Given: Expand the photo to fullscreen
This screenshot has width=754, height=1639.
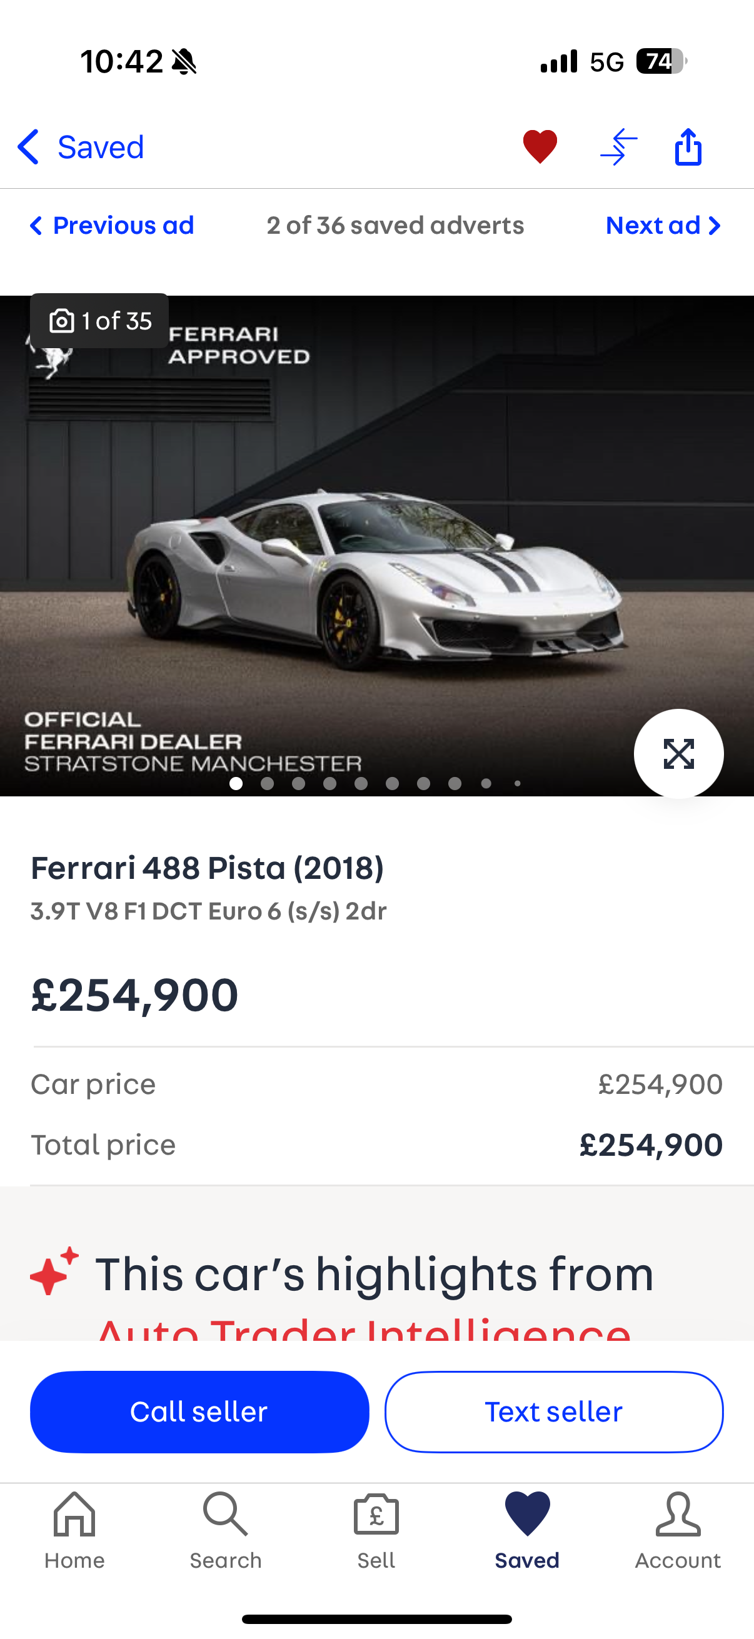Looking at the screenshot, I should point(678,754).
